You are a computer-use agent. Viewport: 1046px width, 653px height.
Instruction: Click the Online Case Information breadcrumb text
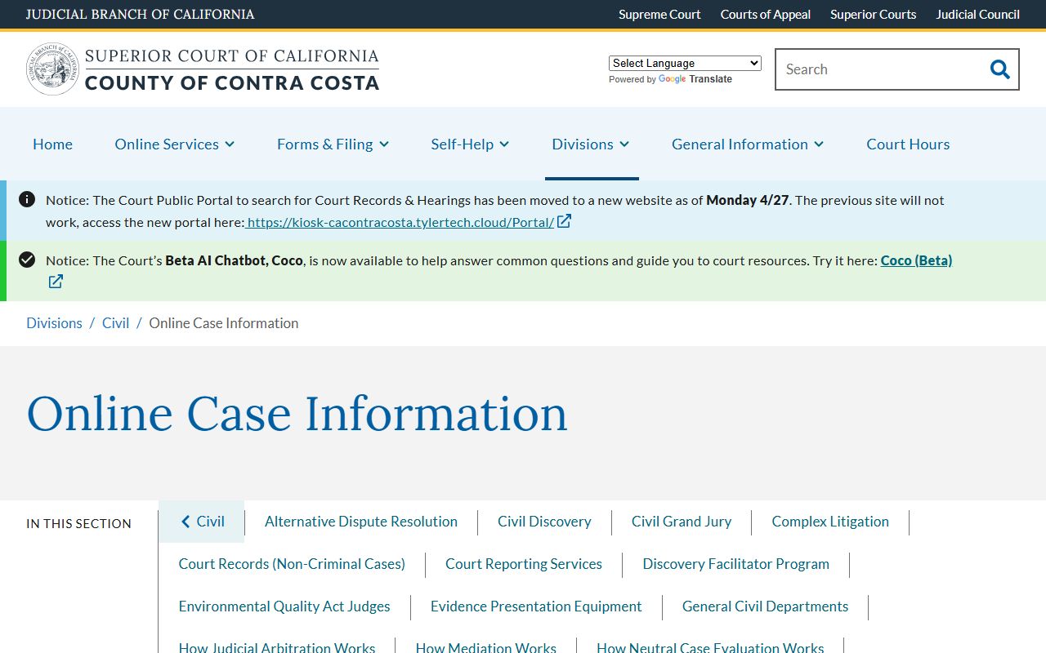pyautogui.click(x=224, y=323)
